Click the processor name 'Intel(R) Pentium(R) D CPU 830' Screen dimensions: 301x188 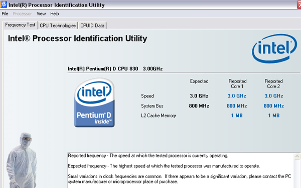point(103,69)
